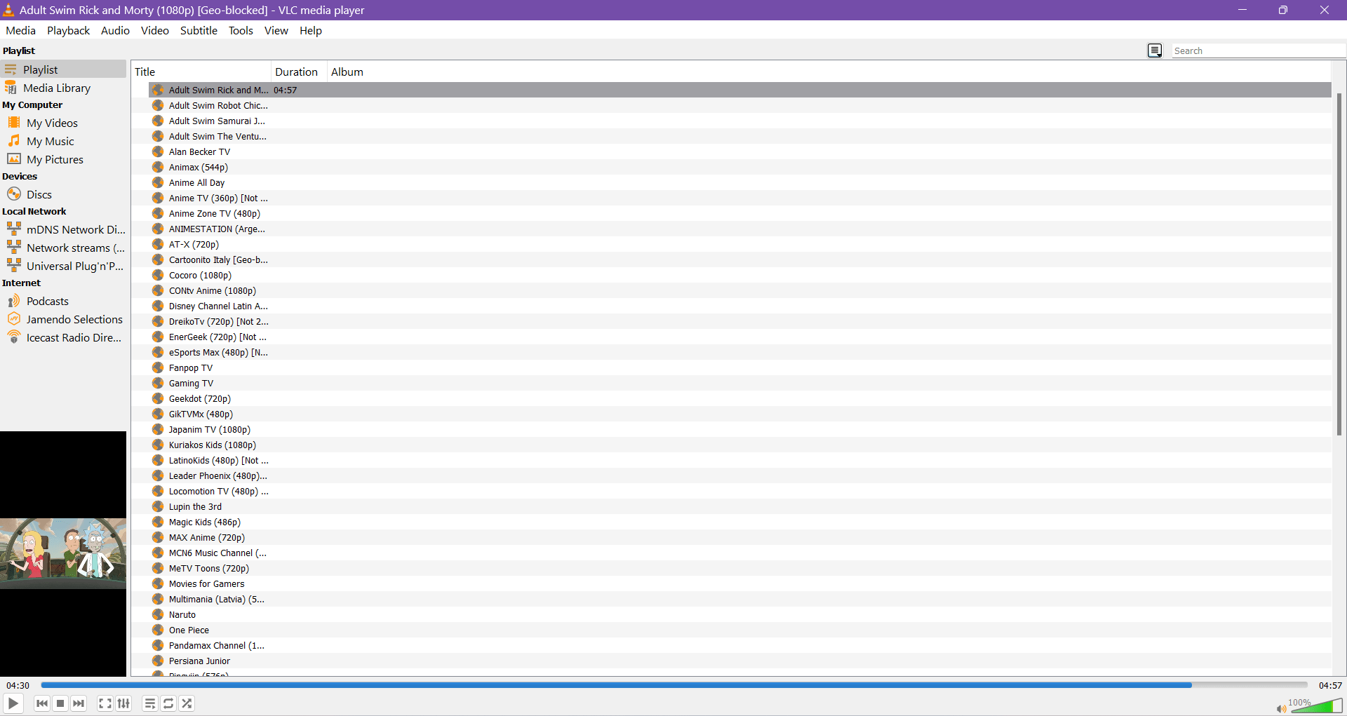Select Persiana Junior playlist item

(740, 661)
